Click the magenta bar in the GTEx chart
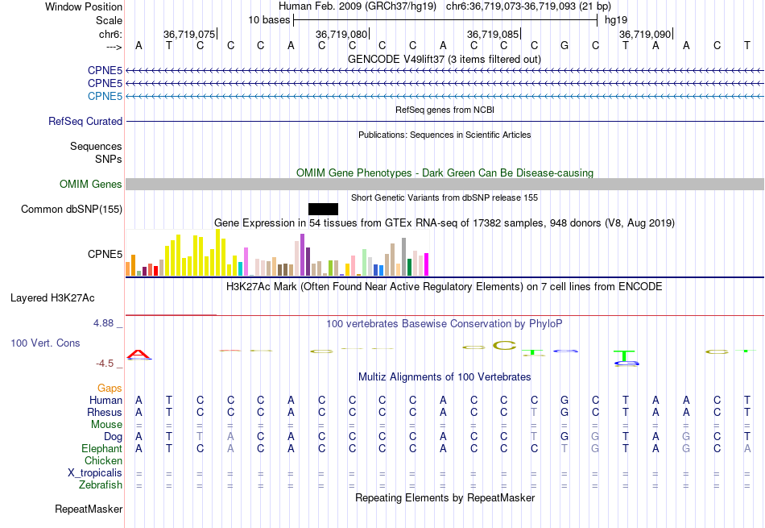 [426, 264]
